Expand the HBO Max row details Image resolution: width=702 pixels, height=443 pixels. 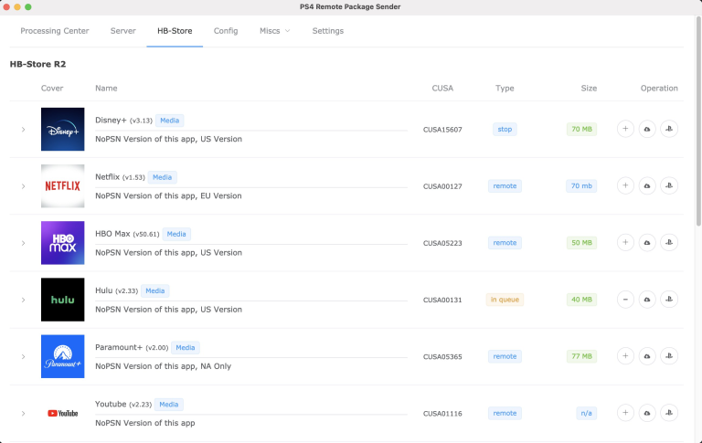pyautogui.click(x=23, y=243)
